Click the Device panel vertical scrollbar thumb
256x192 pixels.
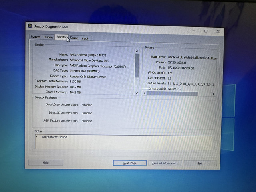tap(137, 66)
